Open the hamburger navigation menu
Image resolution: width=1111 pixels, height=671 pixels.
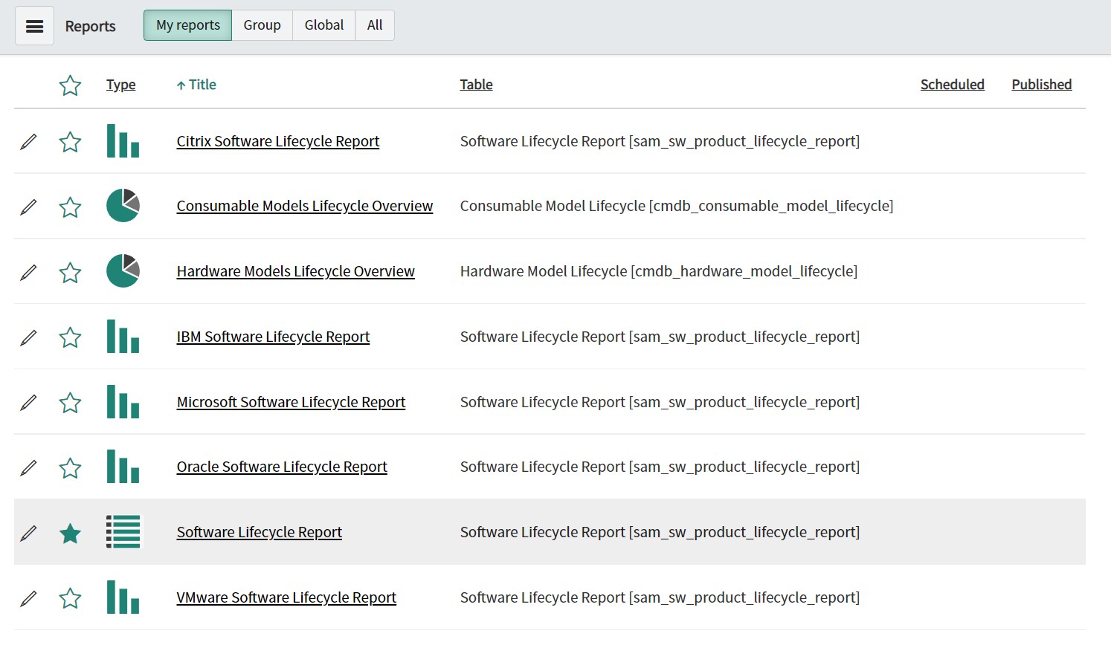click(34, 26)
